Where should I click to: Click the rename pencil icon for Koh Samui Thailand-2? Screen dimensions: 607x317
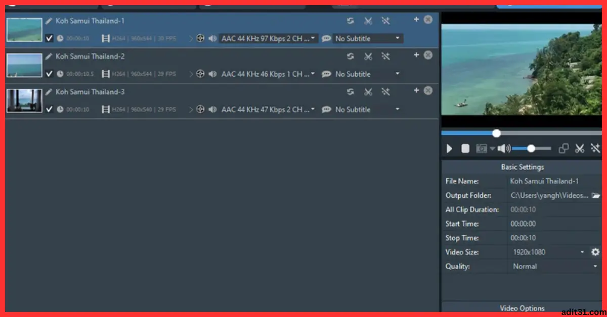49,57
